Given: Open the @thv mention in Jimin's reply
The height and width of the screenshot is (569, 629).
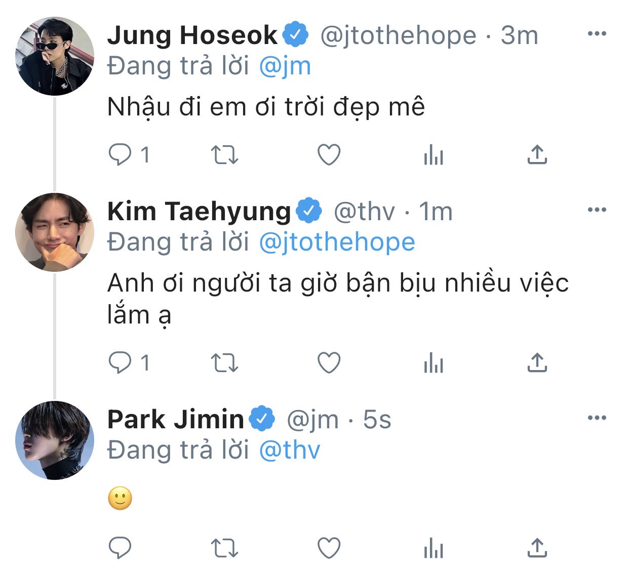Looking at the screenshot, I should 290,450.
